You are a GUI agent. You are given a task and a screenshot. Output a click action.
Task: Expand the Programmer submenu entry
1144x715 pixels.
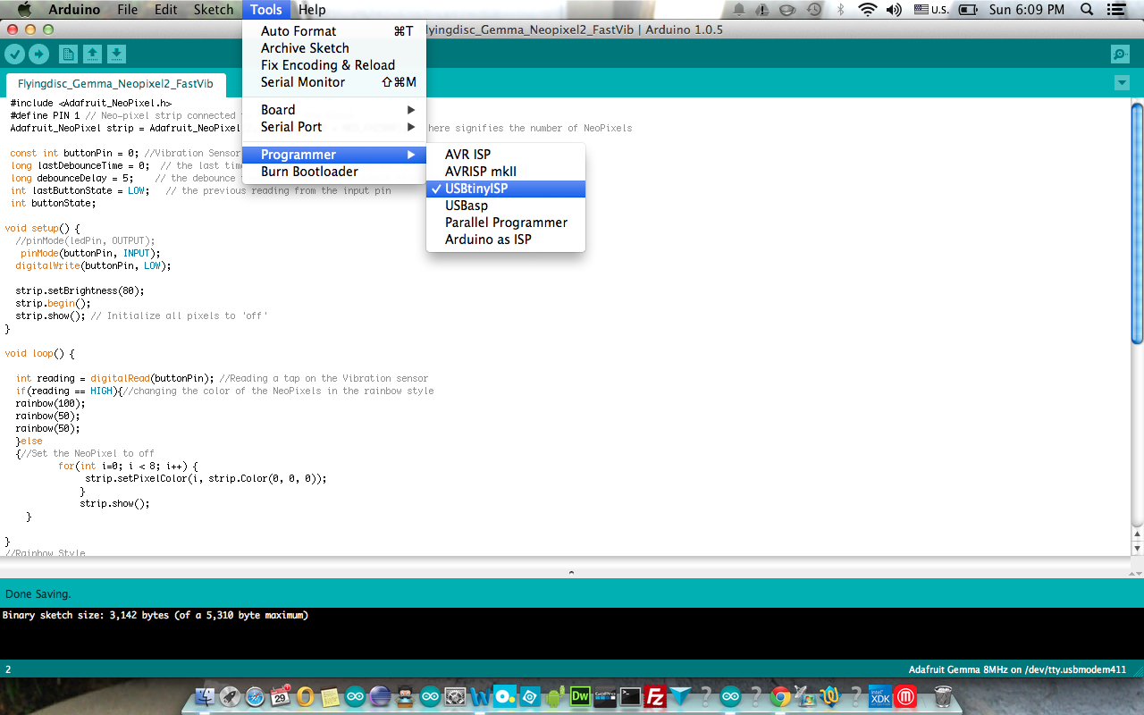tap(334, 155)
